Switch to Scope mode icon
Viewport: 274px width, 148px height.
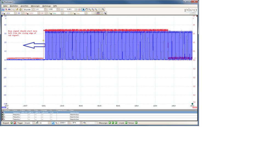click(3, 9)
